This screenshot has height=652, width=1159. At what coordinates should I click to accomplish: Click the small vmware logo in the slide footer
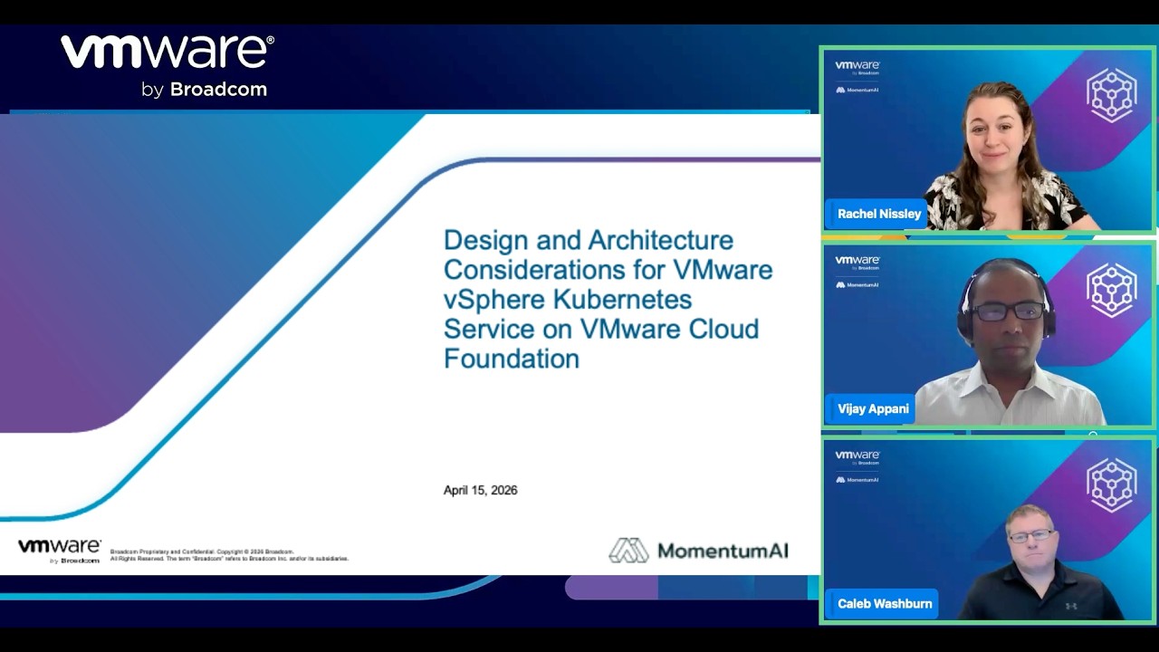[x=60, y=550]
